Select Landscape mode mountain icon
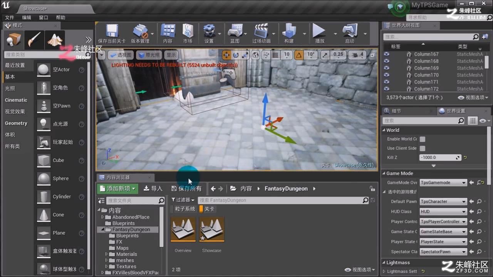The width and height of the screenshot is (493, 277). coord(54,40)
